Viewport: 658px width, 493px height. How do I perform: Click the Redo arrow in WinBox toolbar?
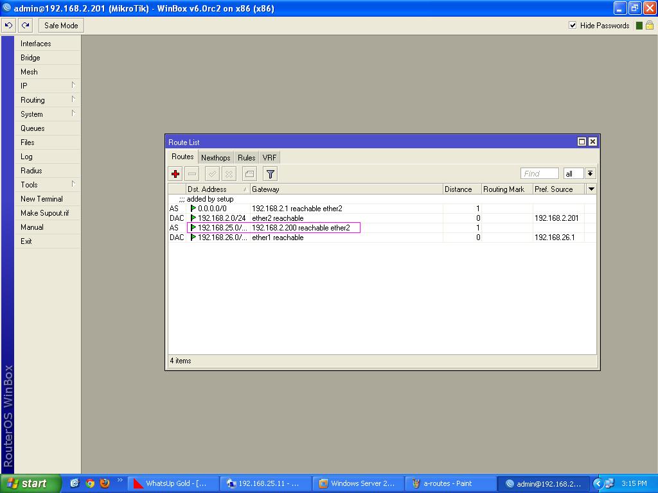click(25, 26)
